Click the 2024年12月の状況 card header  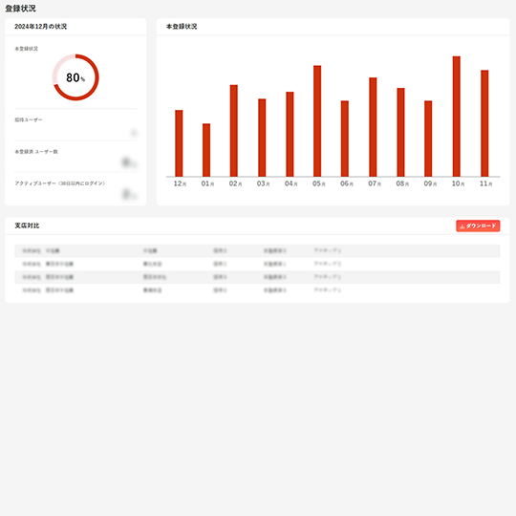click(x=40, y=27)
